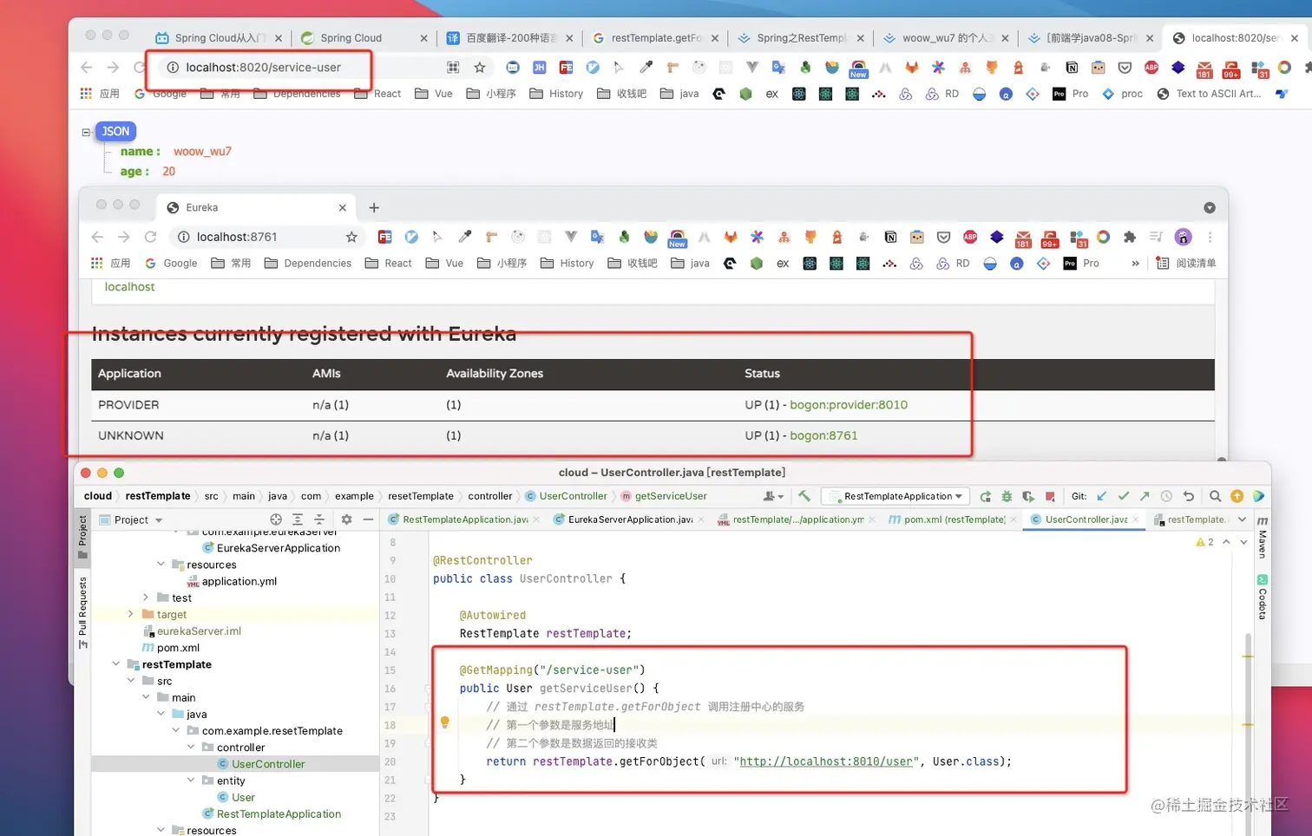Viewport: 1312px width, 836px height.
Task: Stop the running application red square
Action: click(1050, 497)
